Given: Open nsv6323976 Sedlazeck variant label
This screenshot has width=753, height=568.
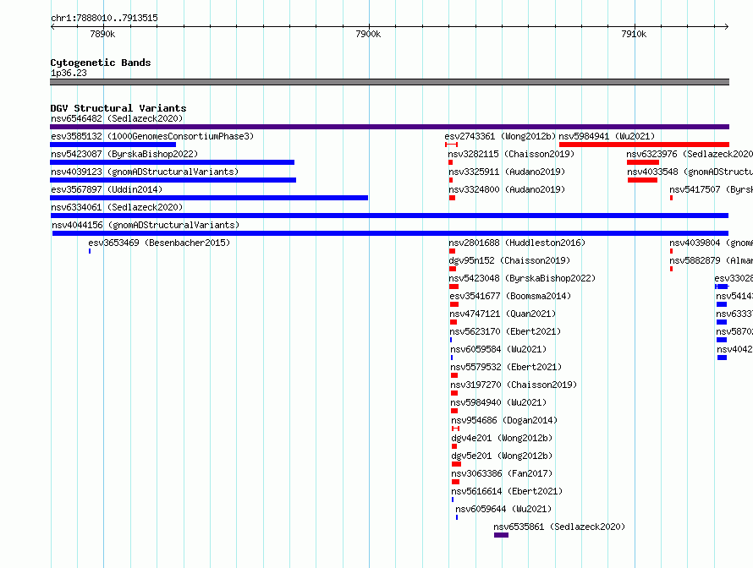Looking at the screenshot, I should click(x=690, y=154).
